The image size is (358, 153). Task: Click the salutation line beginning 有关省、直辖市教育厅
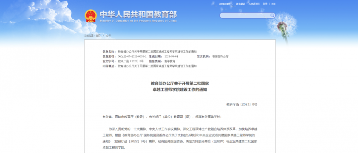pyautogui.click(x=162, y=117)
